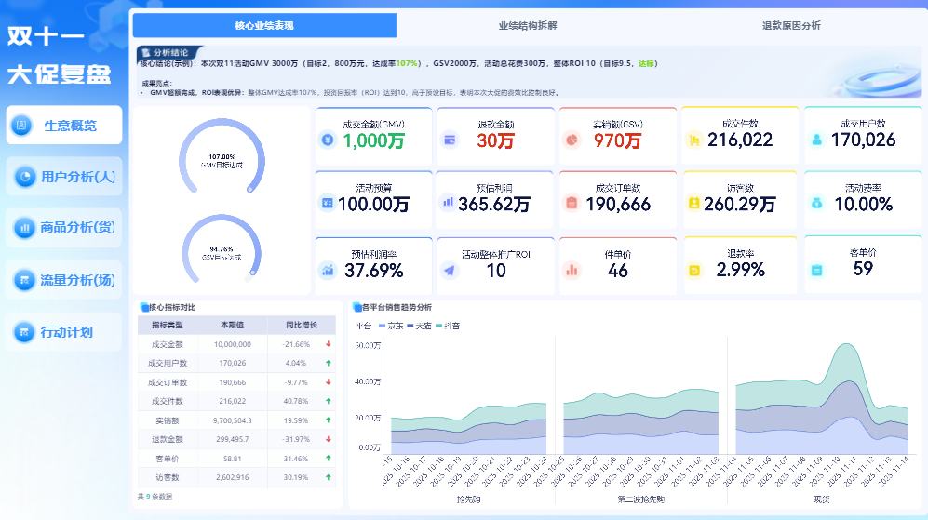Click the 访客数 visitor icon
928x520 pixels.
(x=693, y=203)
